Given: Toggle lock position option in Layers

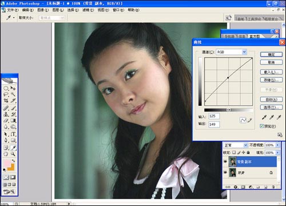Looking at the screenshot, I should pyautogui.click(x=244, y=152).
